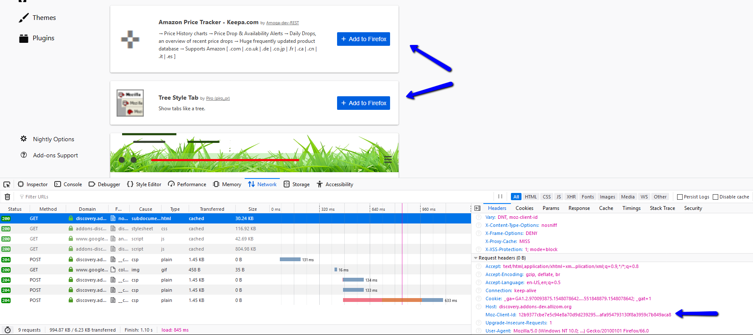Toggle the XHR request filter

point(572,197)
